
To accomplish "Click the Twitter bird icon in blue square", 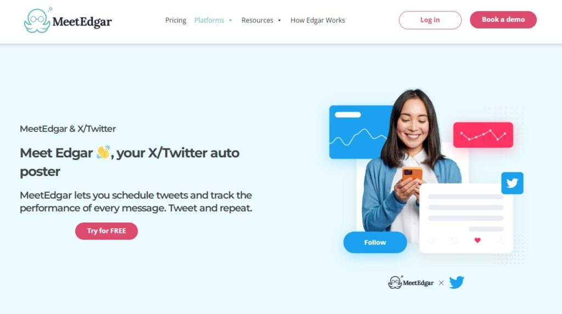I will 512,183.
